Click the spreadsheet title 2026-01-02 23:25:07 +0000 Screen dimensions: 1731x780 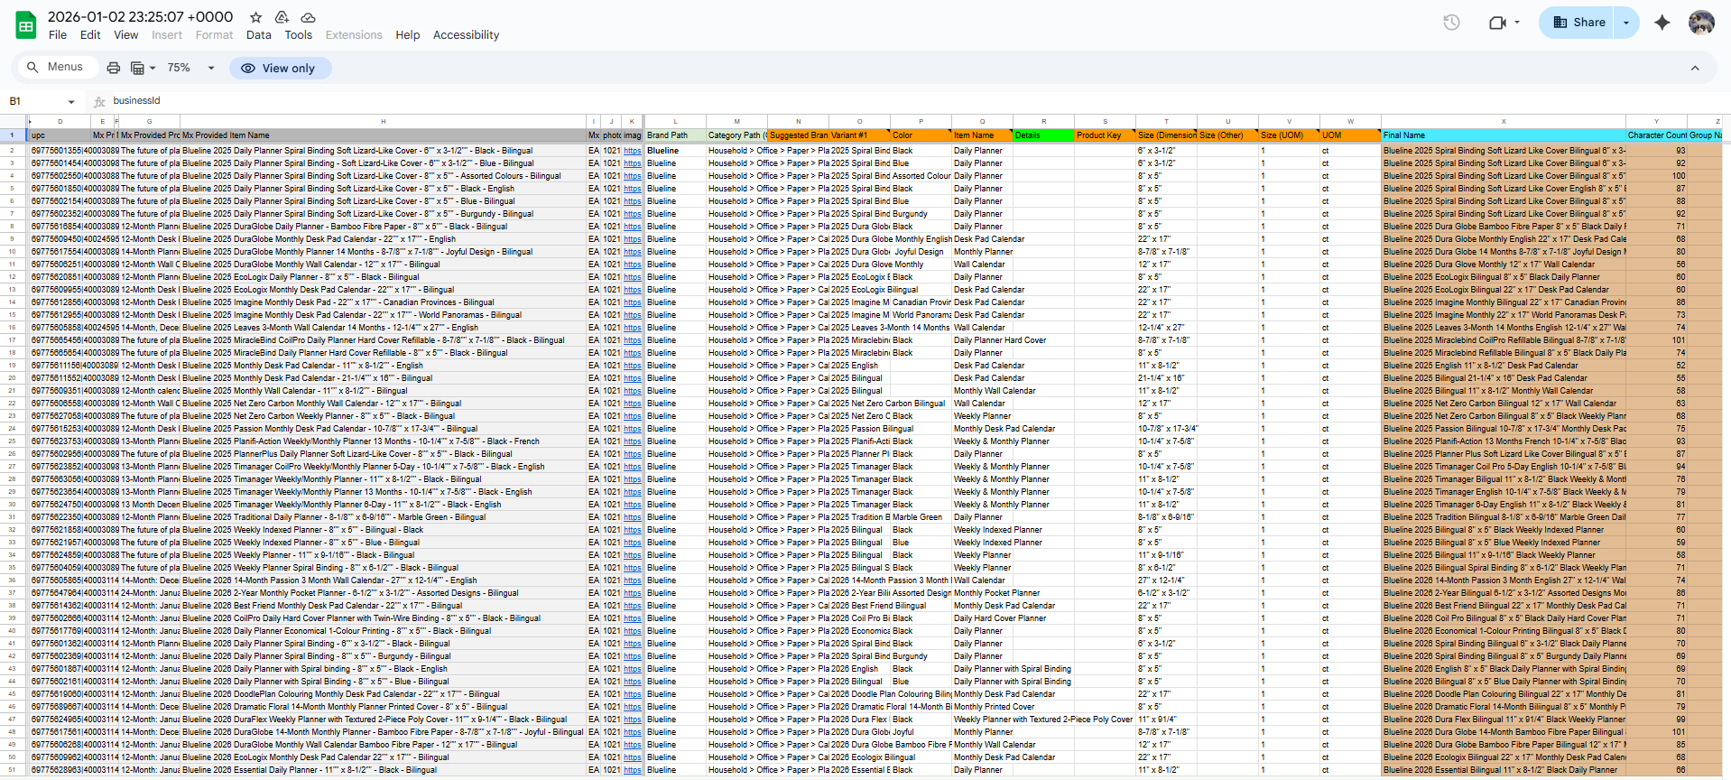pyautogui.click(x=141, y=17)
